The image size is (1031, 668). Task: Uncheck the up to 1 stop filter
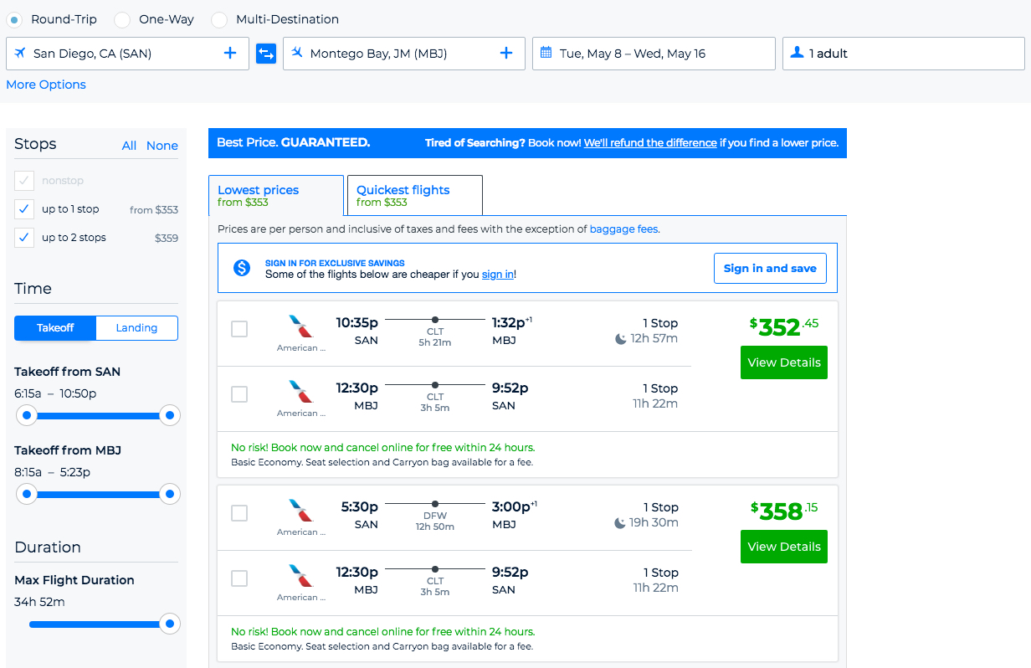point(25,209)
